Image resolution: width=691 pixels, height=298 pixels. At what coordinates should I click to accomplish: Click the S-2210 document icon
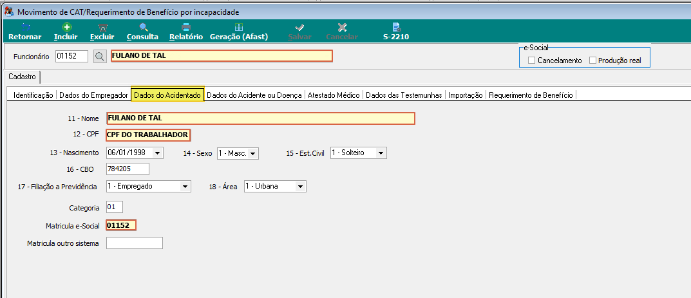pos(396,27)
